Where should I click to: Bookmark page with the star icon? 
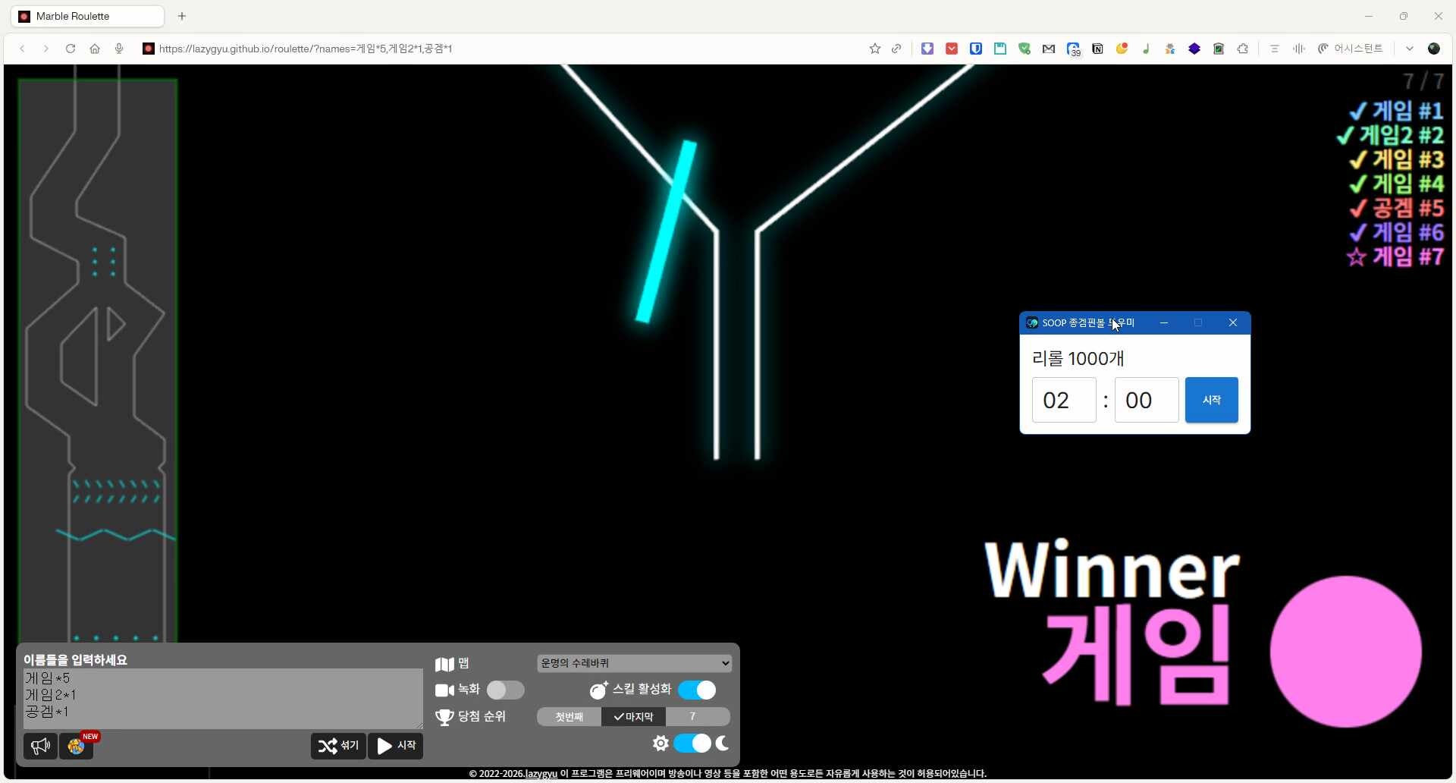pyautogui.click(x=874, y=49)
